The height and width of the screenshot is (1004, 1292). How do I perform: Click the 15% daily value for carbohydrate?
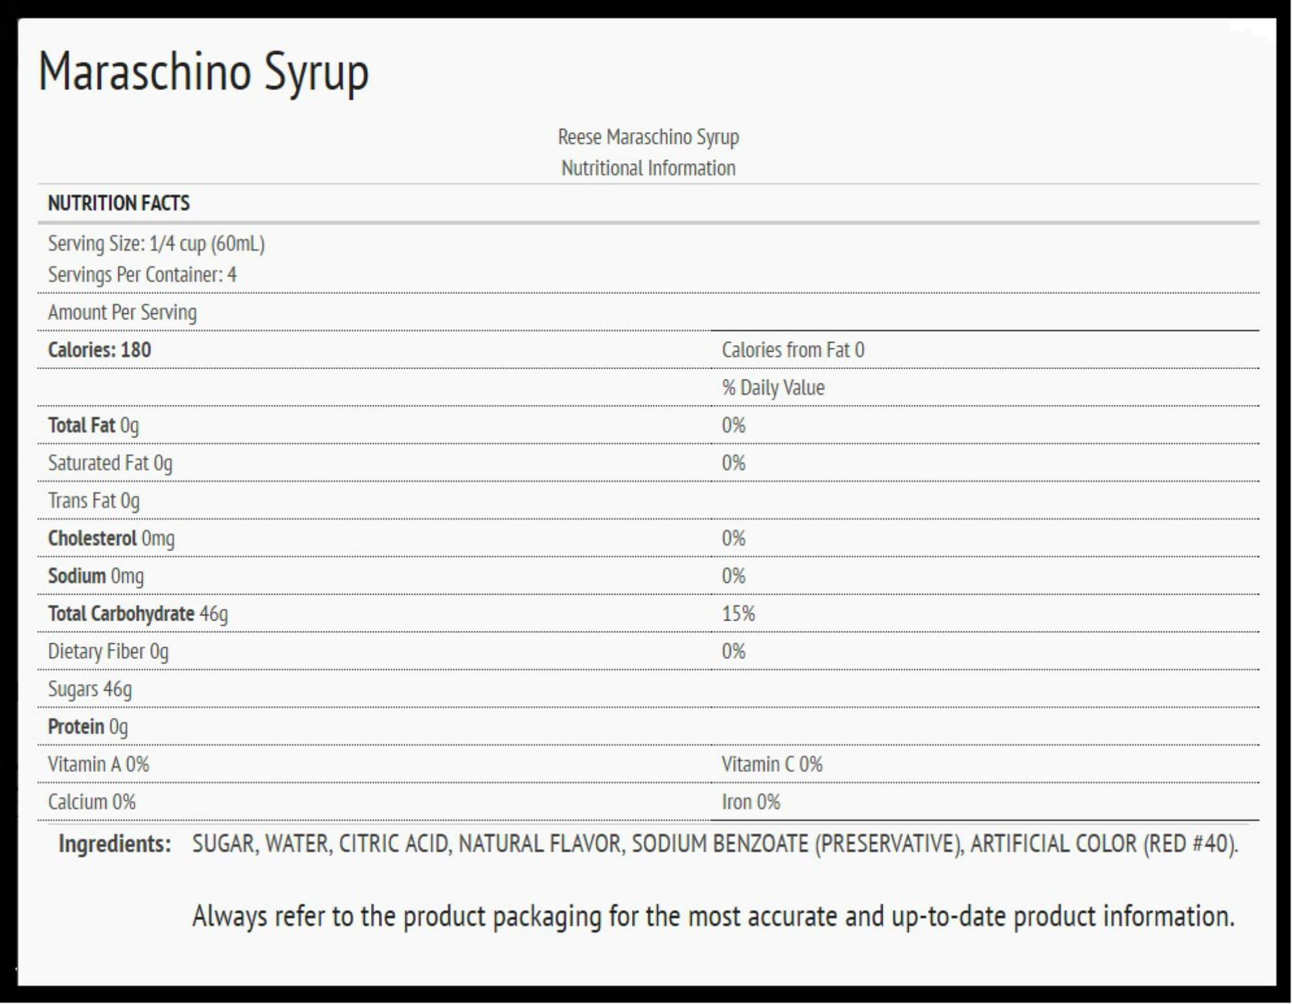tap(738, 613)
